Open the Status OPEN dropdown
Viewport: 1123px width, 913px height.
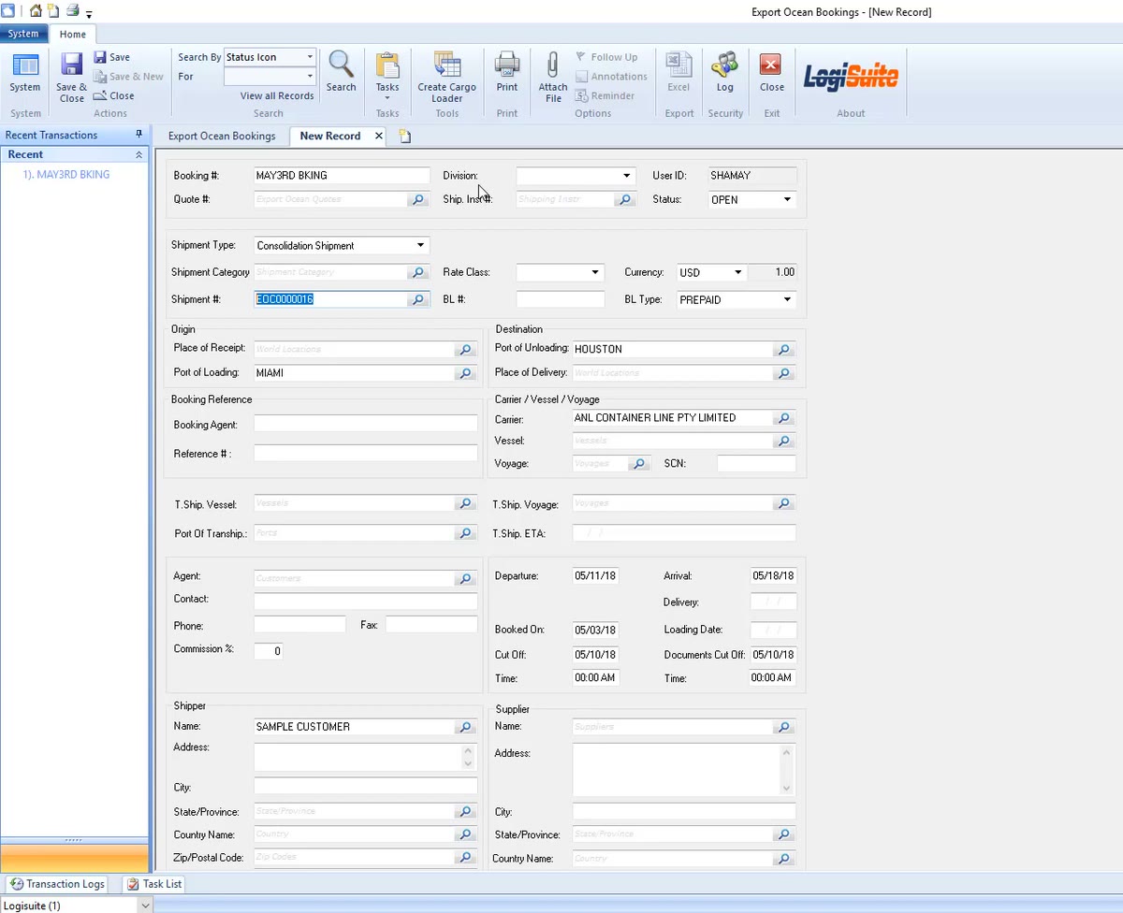point(787,199)
